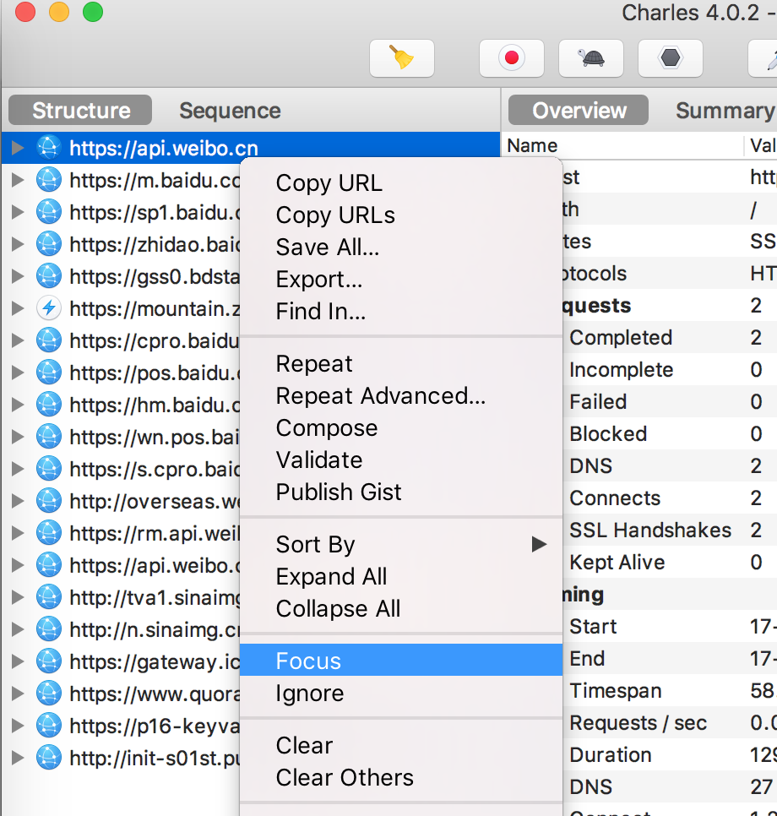This screenshot has height=816, width=777.
Task: Select Validate menu entry
Action: point(400,460)
